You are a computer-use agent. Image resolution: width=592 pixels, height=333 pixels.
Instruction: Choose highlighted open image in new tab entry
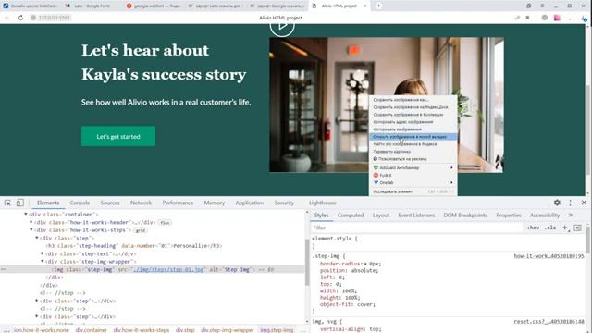[413, 137]
